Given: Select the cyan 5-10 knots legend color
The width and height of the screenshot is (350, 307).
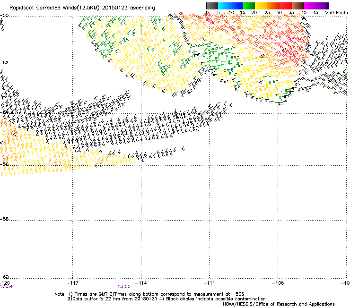Looking at the screenshot, I should coord(224,6).
